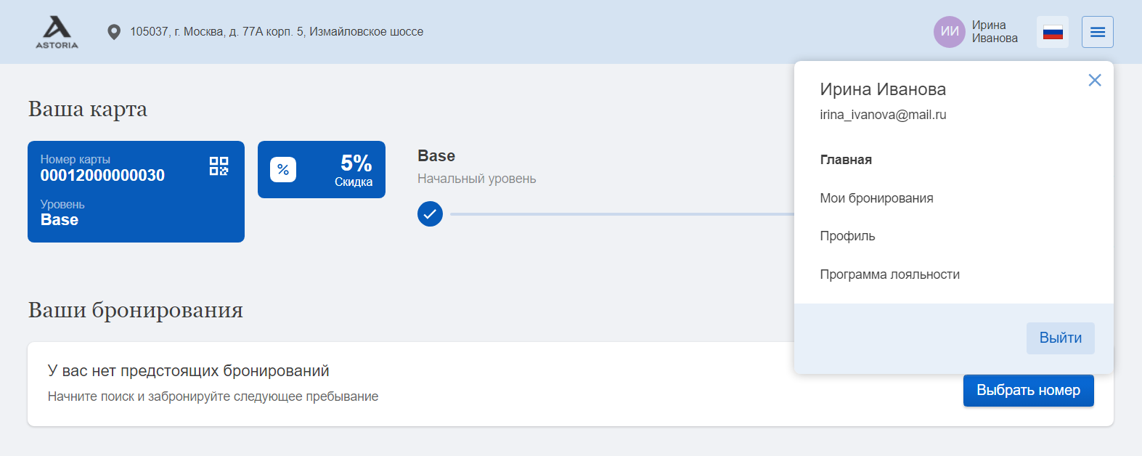The image size is (1142, 456).
Task: Open Мои бронирования menu item
Action: click(x=876, y=198)
